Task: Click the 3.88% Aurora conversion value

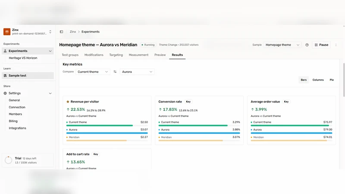Action: coord(236,130)
